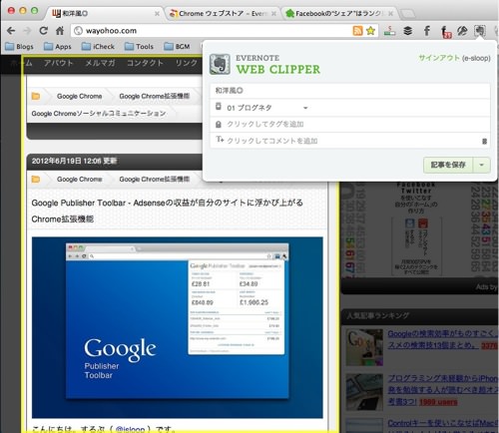Click the クリックしてタグを追加 tag field

(350, 124)
